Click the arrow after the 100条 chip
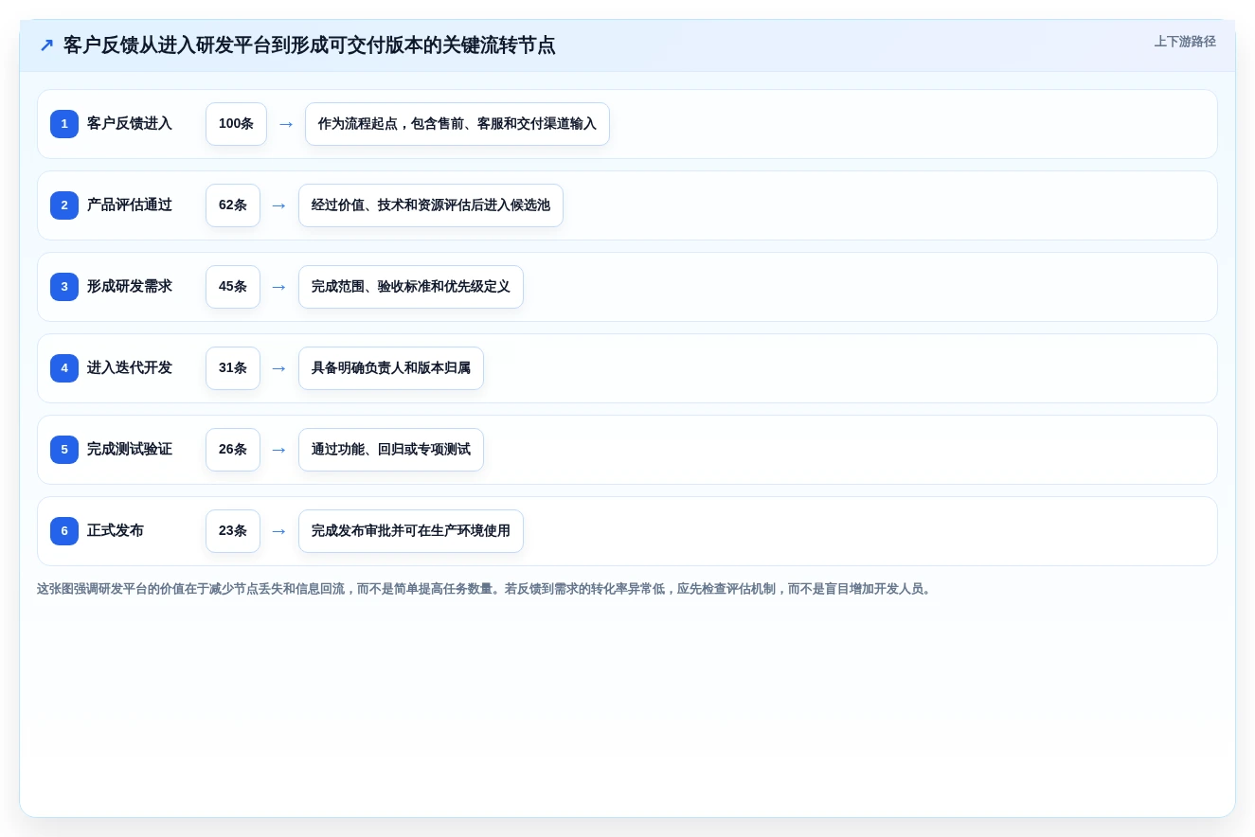 286,124
